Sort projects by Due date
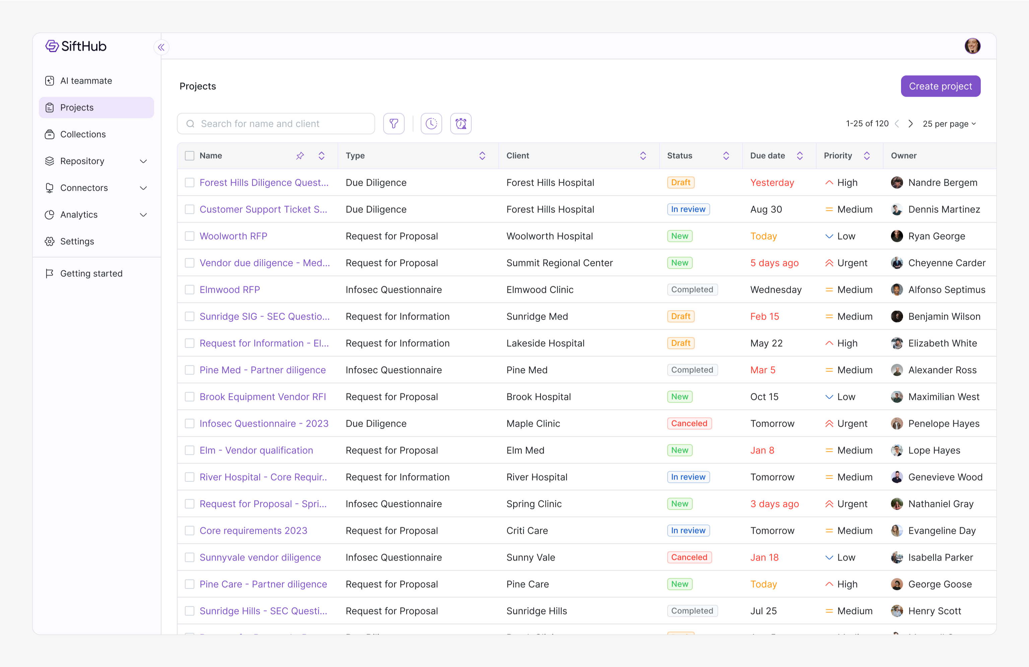The width and height of the screenshot is (1029, 667). click(800, 156)
